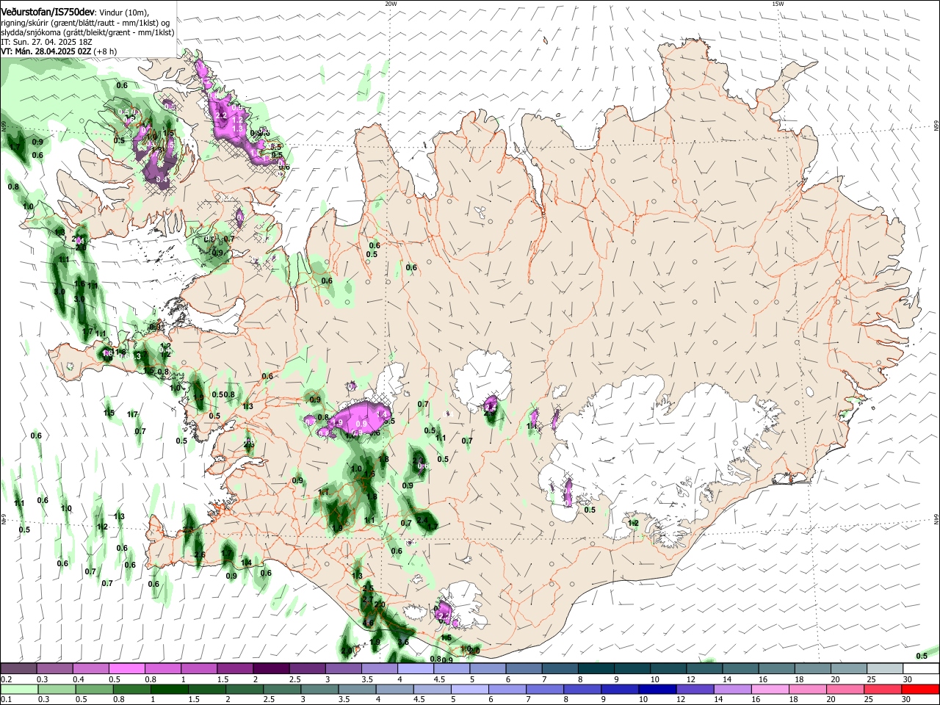
Task: Pick the rain legend swatch between 0.5 and 0.8
Action: click(x=94, y=689)
